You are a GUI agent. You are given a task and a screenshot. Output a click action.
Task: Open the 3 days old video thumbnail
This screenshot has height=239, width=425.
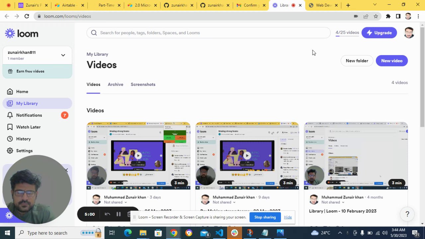point(138,156)
